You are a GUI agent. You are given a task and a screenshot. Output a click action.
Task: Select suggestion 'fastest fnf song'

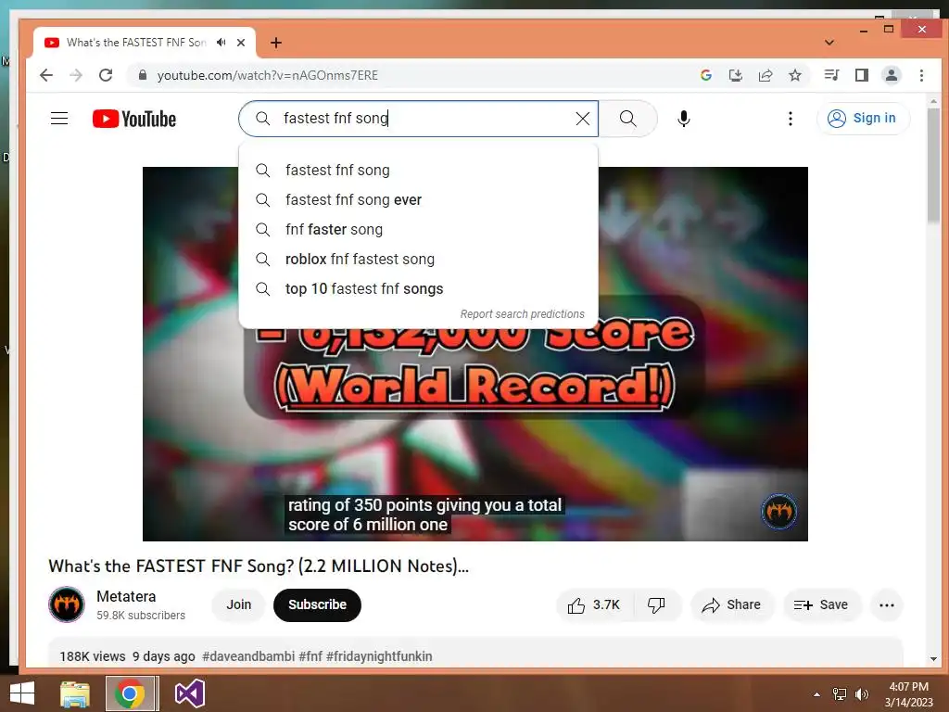click(418, 171)
